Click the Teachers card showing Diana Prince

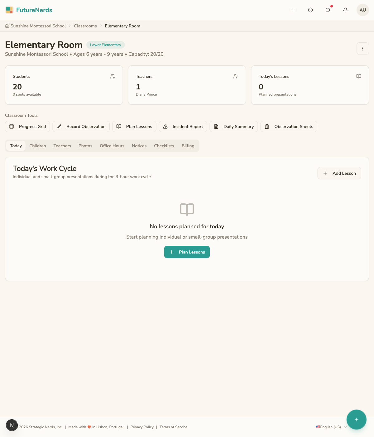click(x=187, y=85)
